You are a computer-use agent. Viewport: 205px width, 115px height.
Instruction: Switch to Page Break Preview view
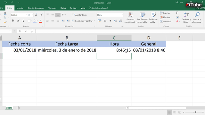180,112
